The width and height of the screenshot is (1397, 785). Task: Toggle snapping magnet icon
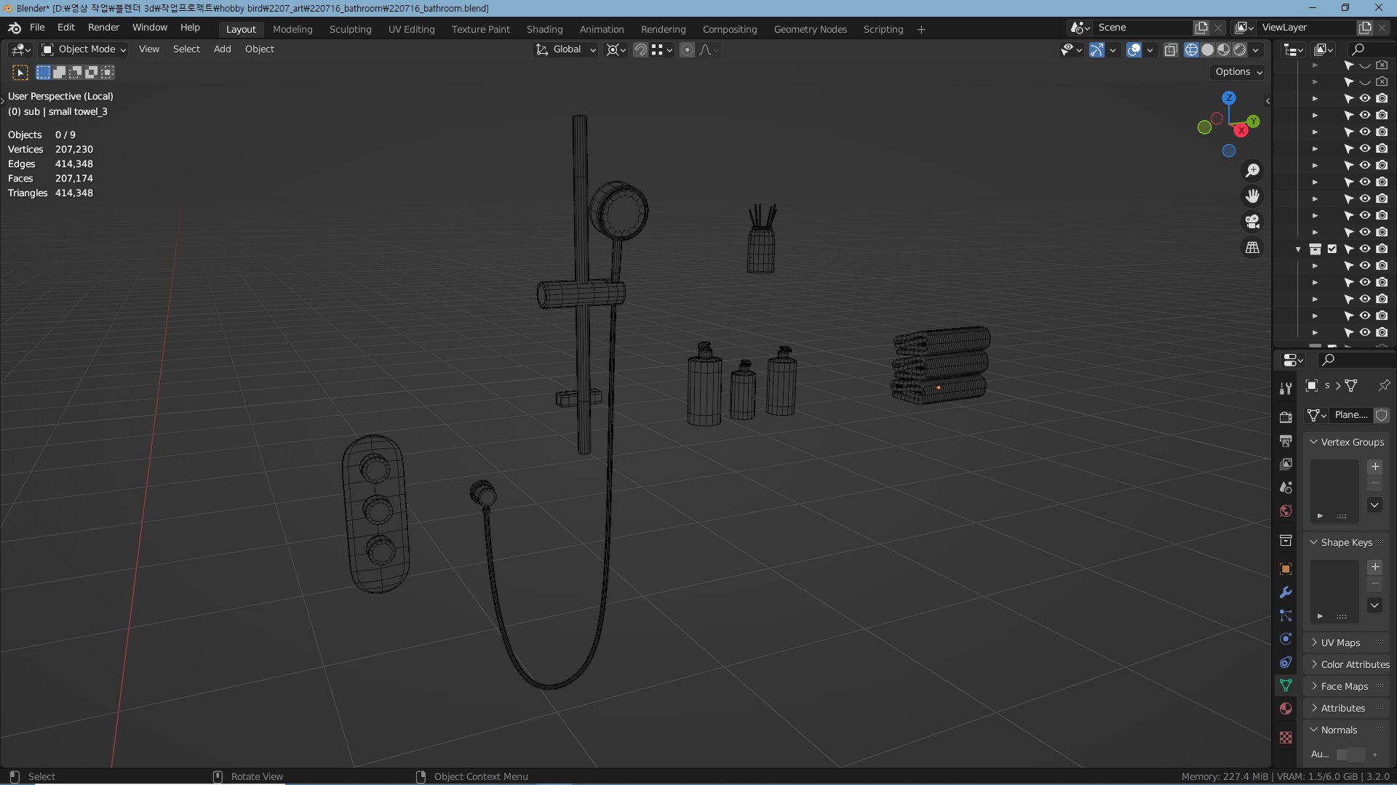click(x=640, y=49)
